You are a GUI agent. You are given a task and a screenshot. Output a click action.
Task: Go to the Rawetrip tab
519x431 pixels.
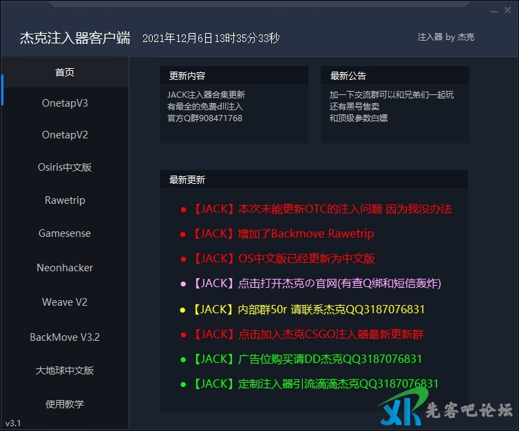point(65,200)
